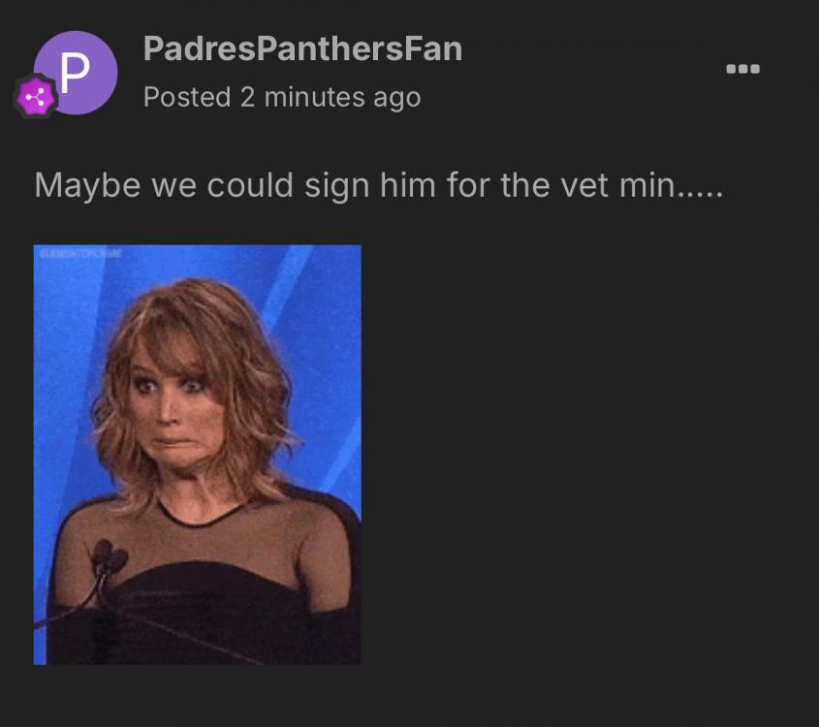Show more options using the ellipsis
The height and width of the screenshot is (727, 819).
(x=742, y=69)
